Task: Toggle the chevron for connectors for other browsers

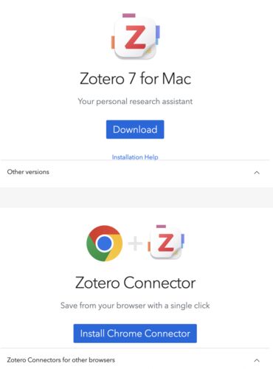Action: tap(257, 360)
